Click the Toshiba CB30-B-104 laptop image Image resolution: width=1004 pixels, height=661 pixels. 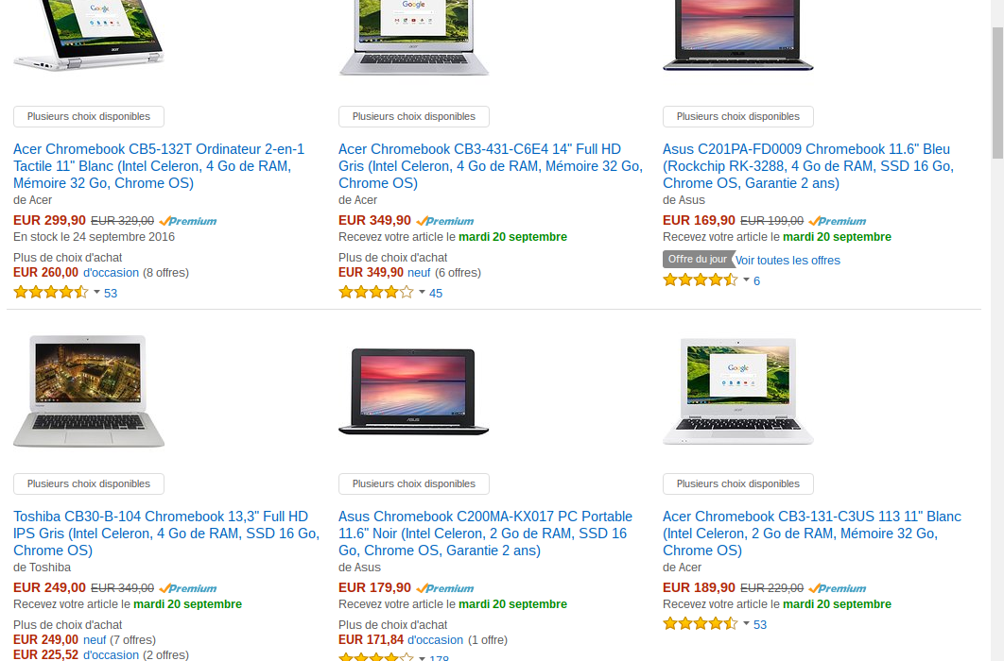pyautogui.click(x=89, y=391)
